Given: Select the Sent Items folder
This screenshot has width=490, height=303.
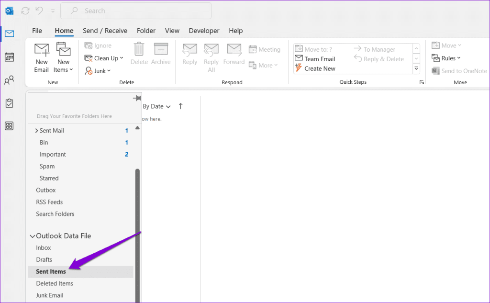Looking at the screenshot, I should [x=51, y=271].
